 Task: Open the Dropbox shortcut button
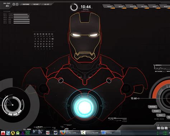click(156, 111)
